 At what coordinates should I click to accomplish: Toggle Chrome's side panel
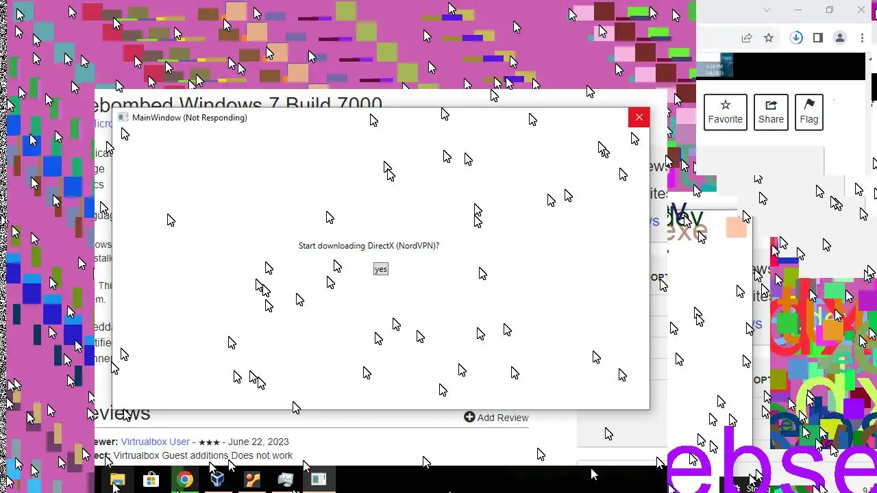click(x=817, y=38)
